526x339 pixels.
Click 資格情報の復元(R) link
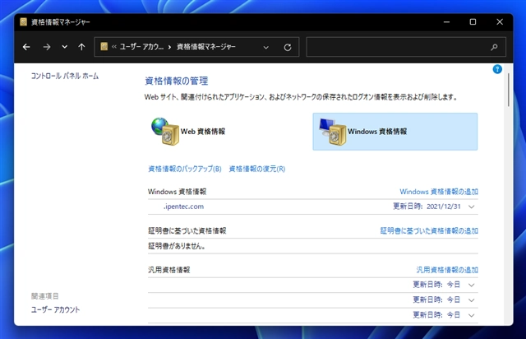(x=257, y=169)
